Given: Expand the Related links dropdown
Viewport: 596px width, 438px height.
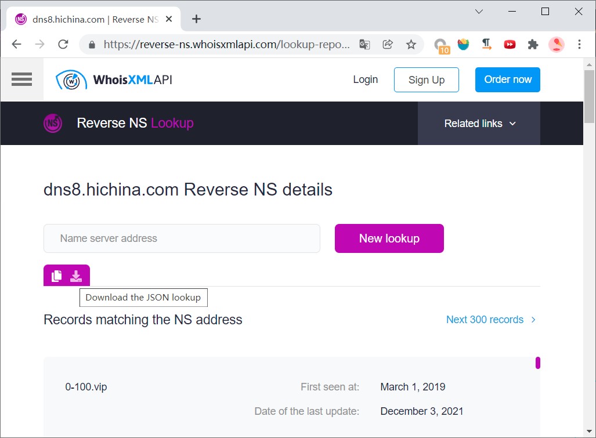Looking at the screenshot, I should click(x=479, y=124).
